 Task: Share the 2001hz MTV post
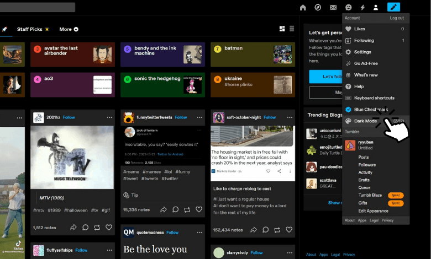73,228
